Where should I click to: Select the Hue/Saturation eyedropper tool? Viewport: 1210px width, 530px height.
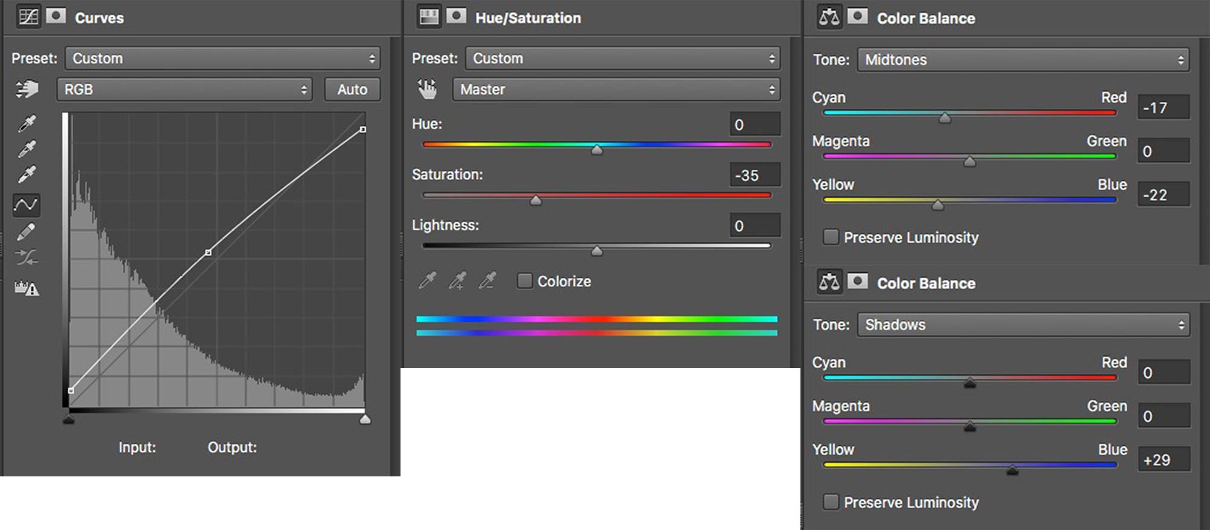click(427, 280)
